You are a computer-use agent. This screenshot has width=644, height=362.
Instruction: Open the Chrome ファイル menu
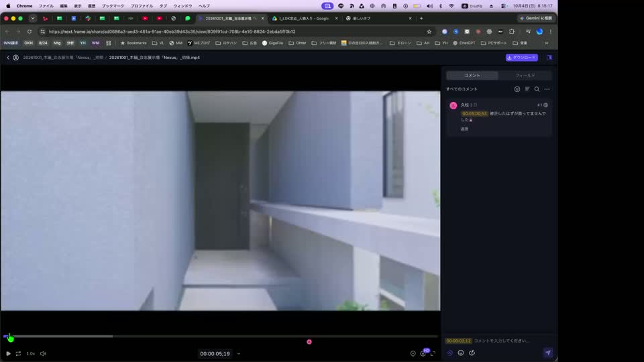[x=46, y=6]
